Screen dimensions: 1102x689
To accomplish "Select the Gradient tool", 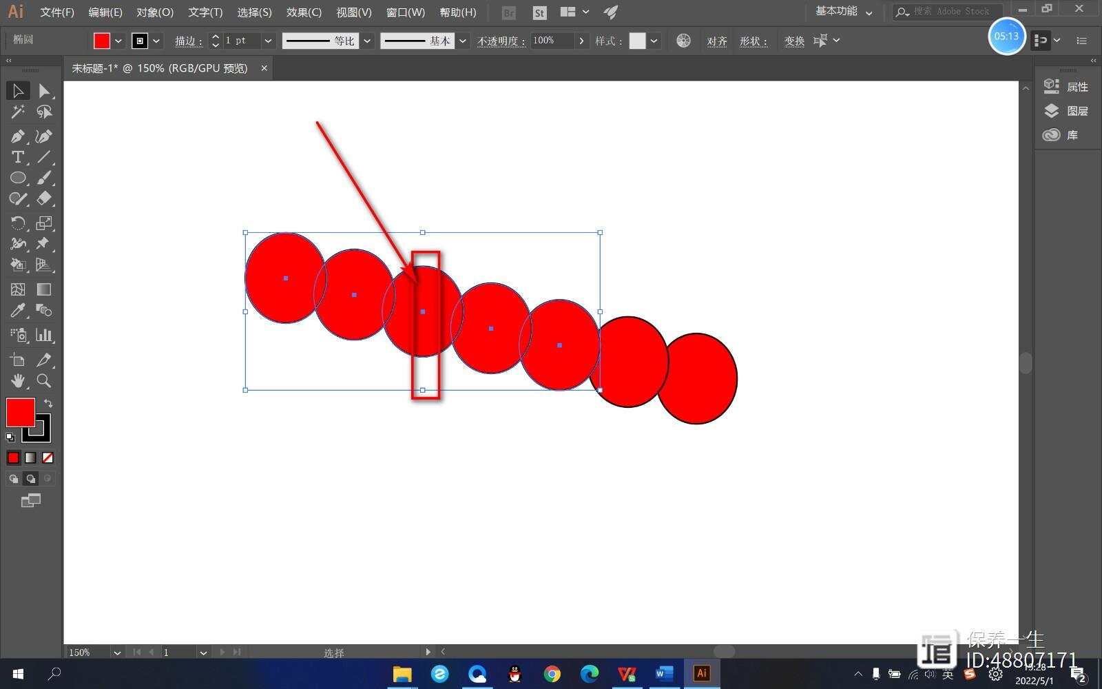I will [44, 289].
